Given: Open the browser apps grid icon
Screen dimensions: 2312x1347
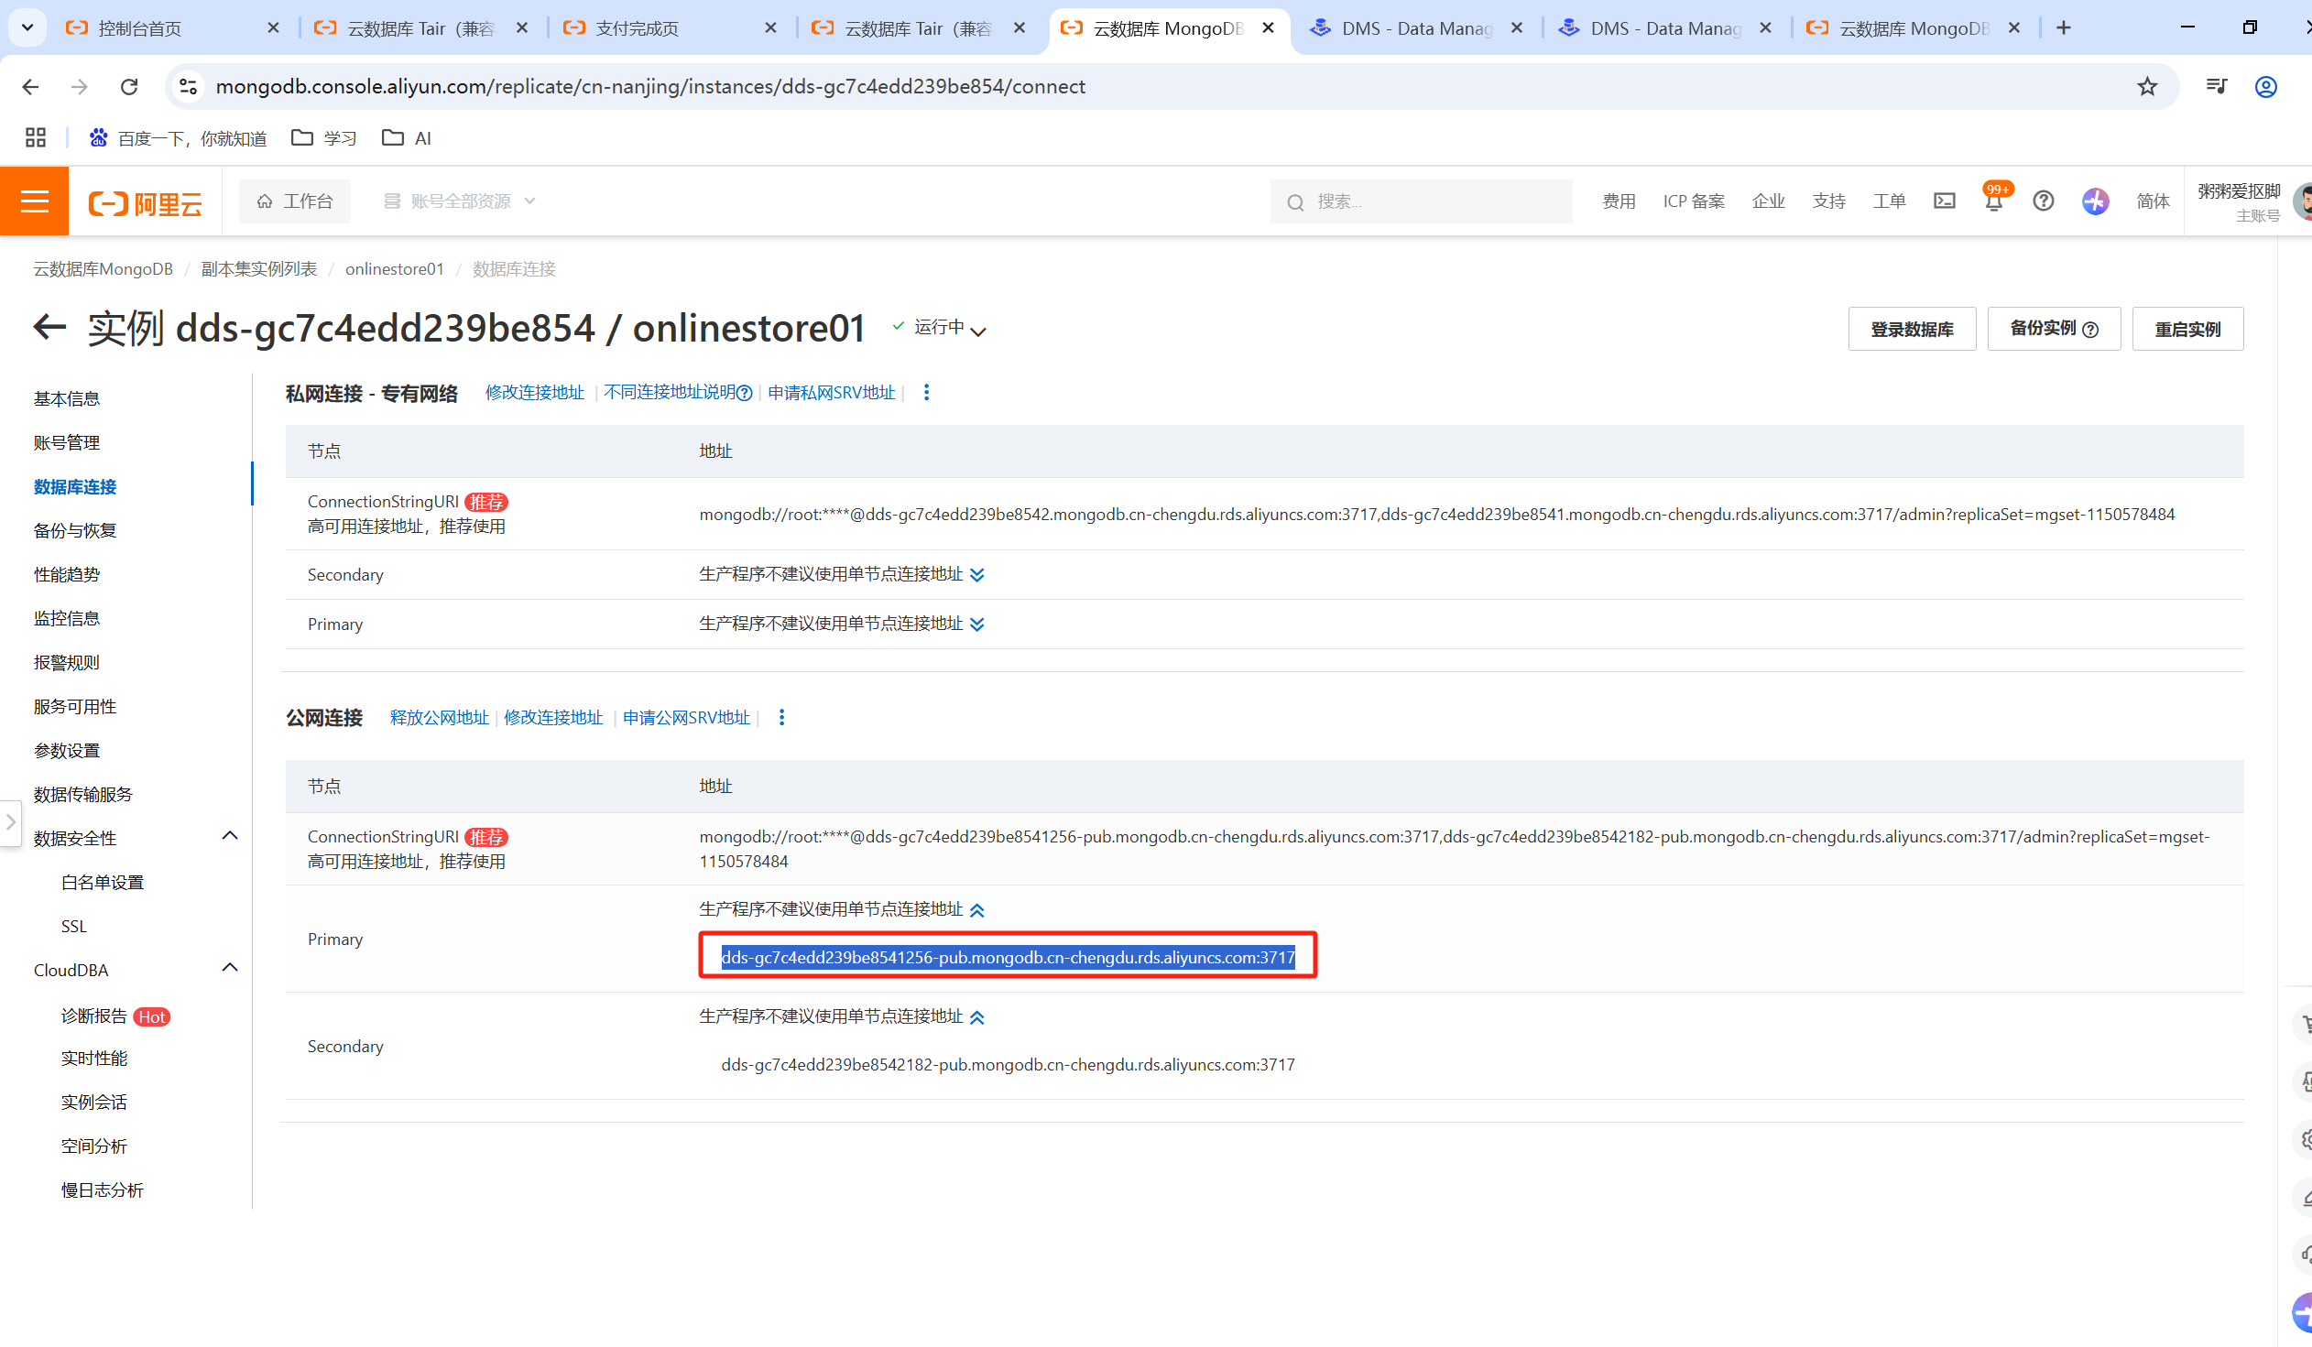Looking at the screenshot, I should tap(35, 137).
